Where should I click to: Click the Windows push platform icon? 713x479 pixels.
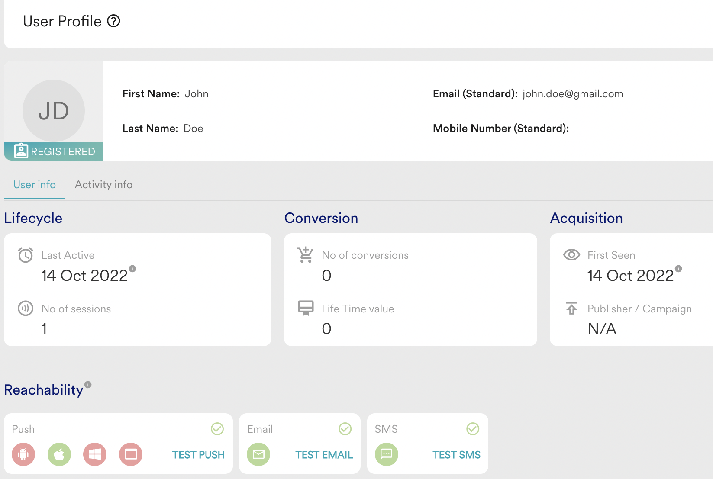tap(95, 454)
